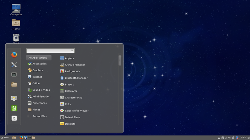250x140 pixels.
Task: Launch Character Map application
Action: coord(73,98)
